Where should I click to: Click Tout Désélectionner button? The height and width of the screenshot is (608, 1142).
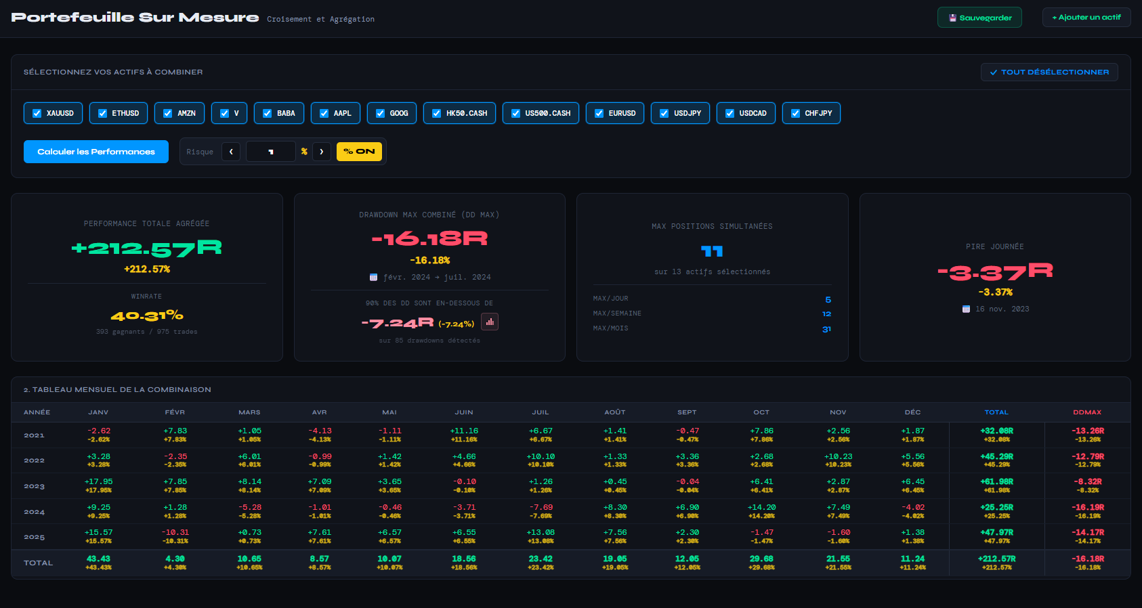pyautogui.click(x=1049, y=72)
